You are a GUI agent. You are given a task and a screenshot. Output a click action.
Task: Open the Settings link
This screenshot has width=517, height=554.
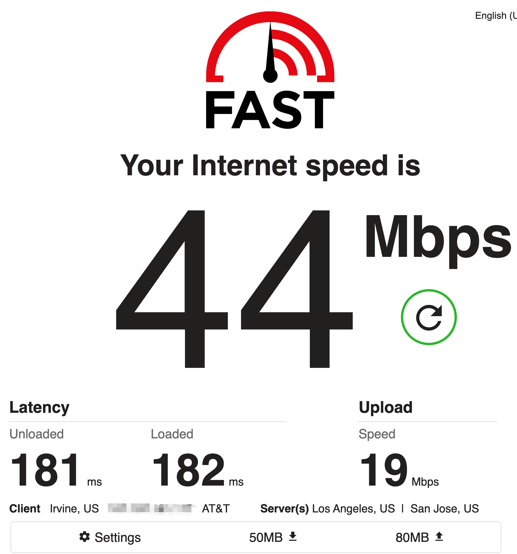pyautogui.click(x=110, y=537)
